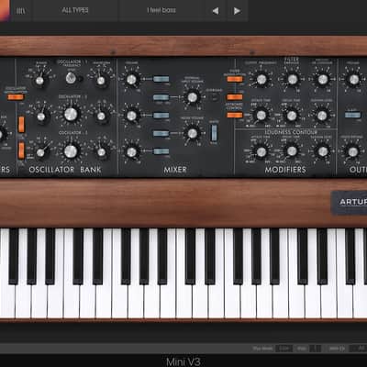The height and width of the screenshot is (367, 367).
Task: Click the headphones volume knob in Output
Action: (353, 151)
